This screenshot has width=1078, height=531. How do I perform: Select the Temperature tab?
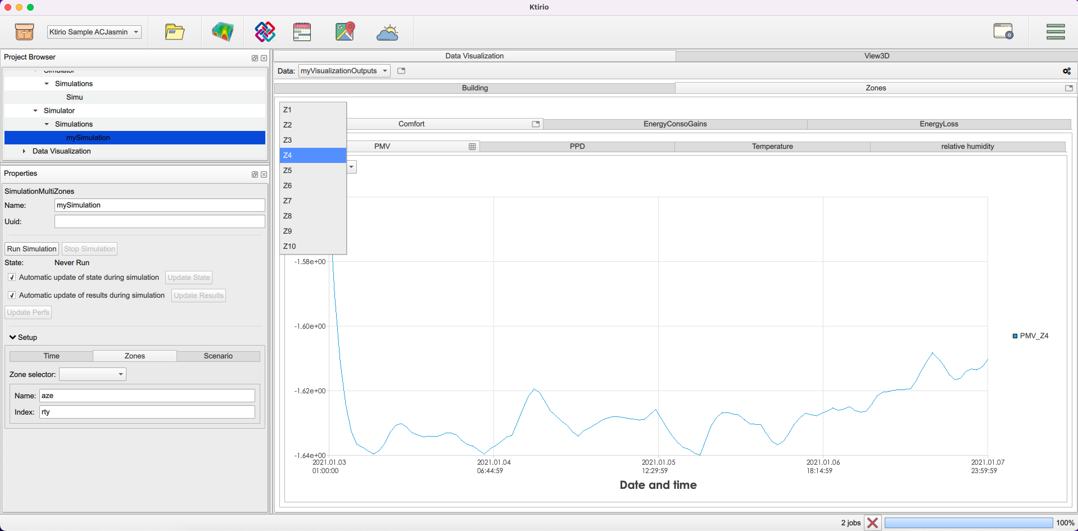[x=772, y=147]
